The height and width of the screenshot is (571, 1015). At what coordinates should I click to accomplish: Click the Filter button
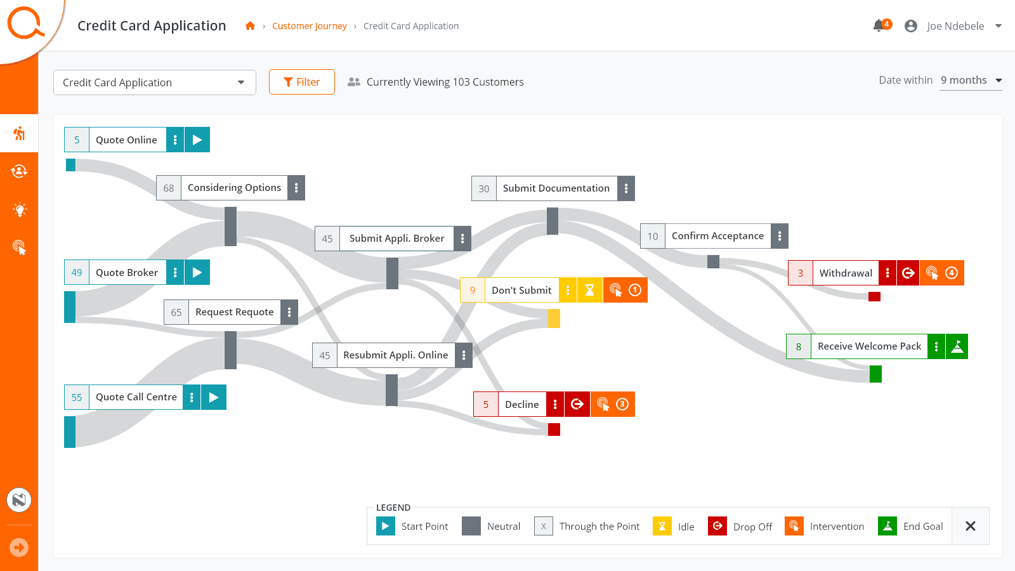(x=302, y=82)
